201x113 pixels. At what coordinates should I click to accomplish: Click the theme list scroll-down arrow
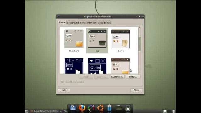pyautogui.click(x=139, y=73)
